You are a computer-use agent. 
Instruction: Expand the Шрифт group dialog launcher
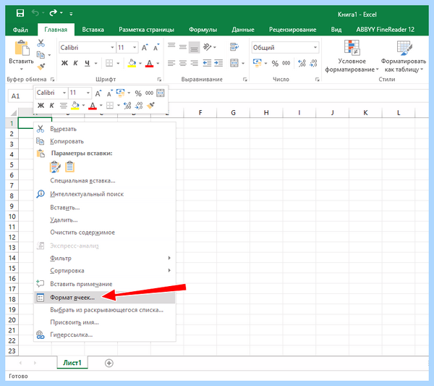point(159,80)
